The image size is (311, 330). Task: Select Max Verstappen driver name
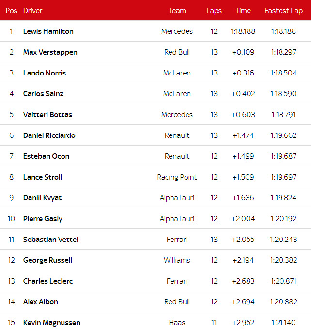(50, 52)
